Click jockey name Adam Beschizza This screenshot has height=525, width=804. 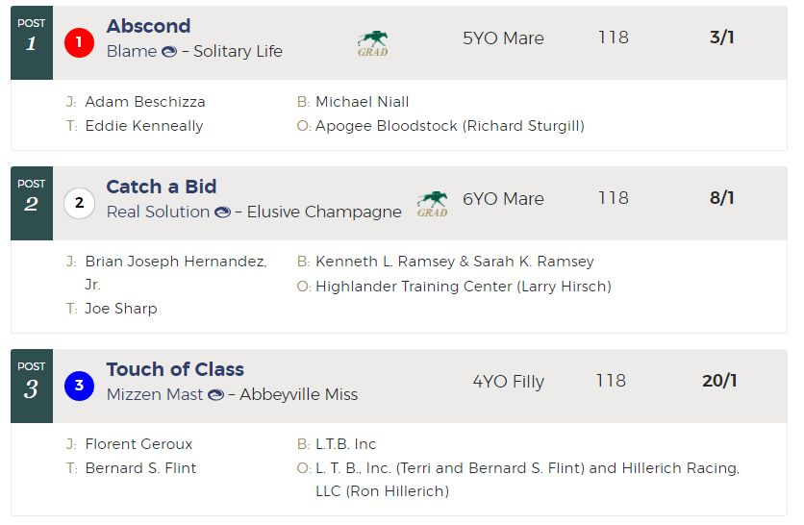pos(145,102)
